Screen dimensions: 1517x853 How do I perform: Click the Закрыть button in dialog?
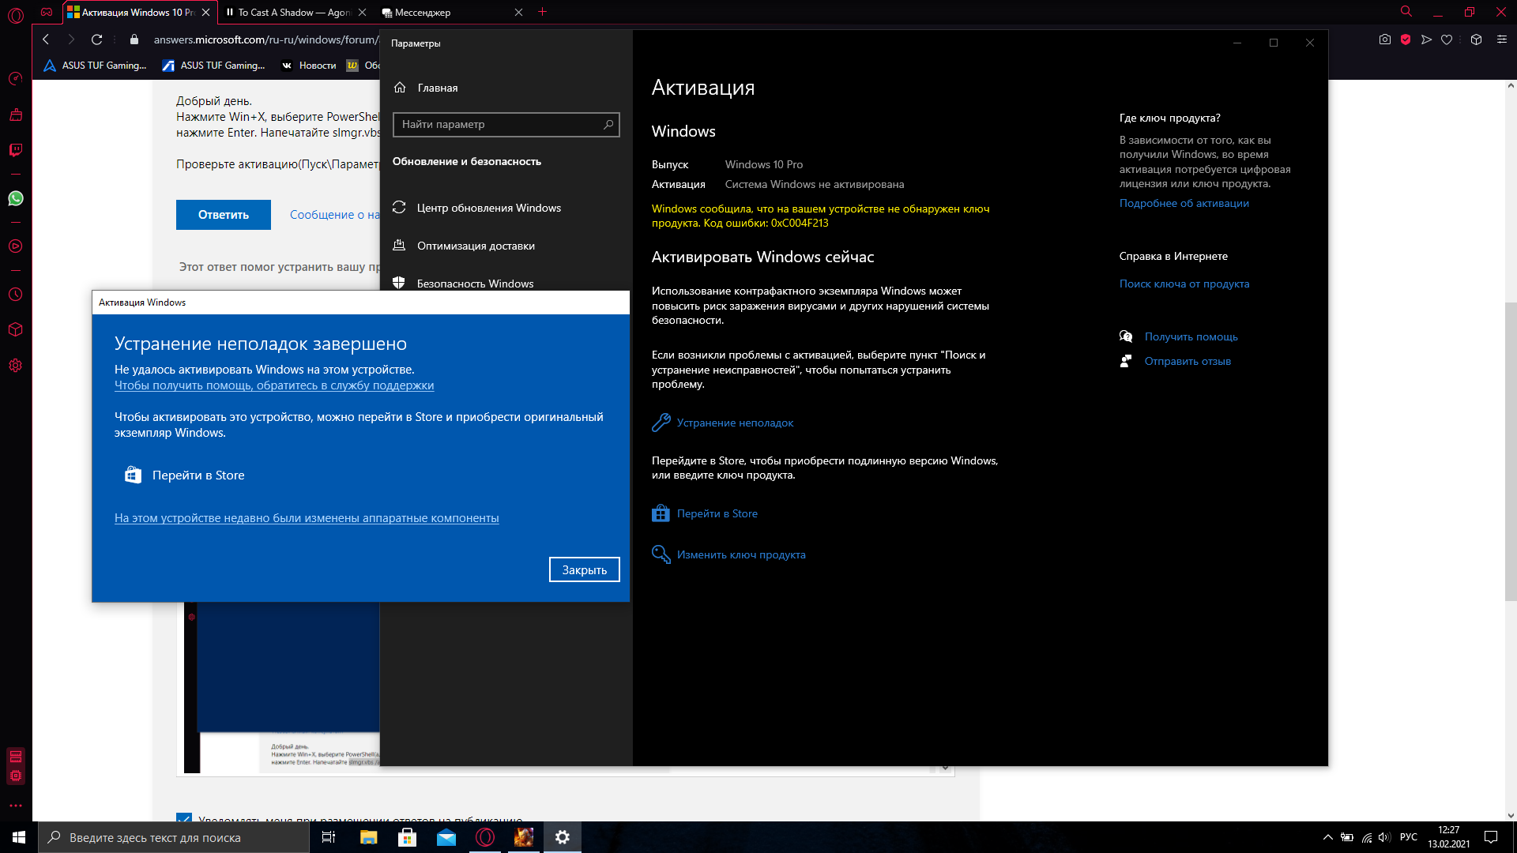point(585,569)
